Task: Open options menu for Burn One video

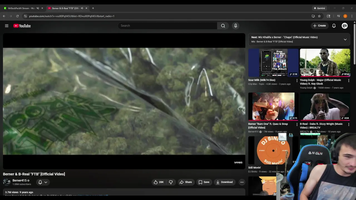Action: click(297, 124)
